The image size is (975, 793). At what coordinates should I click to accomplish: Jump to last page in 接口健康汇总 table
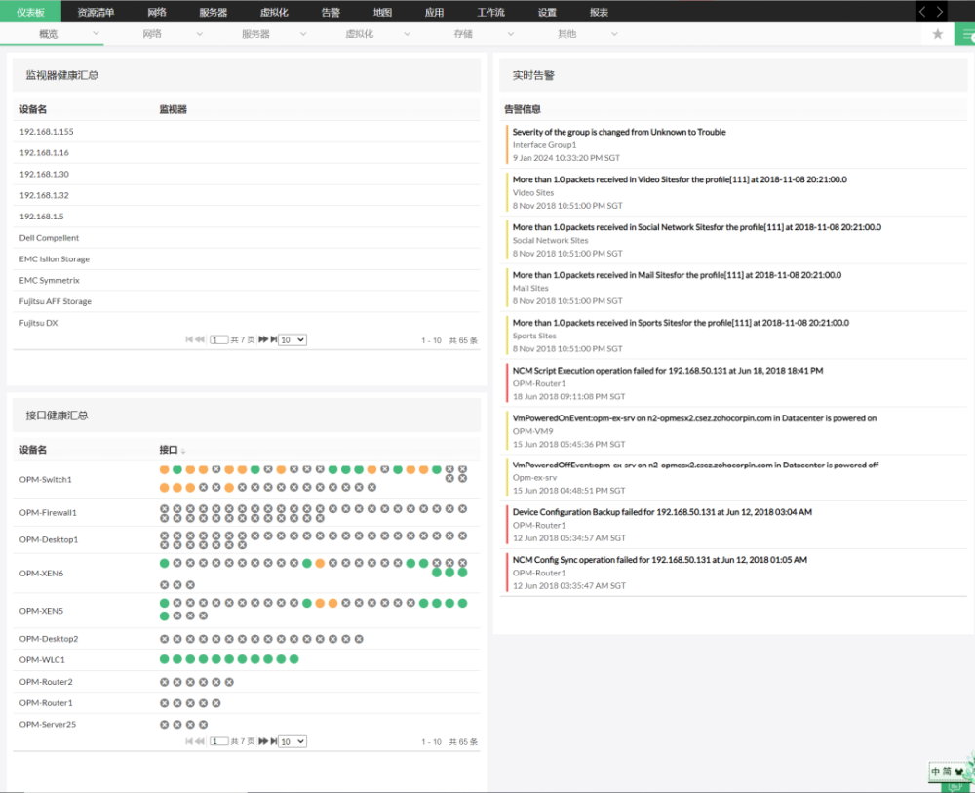(x=272, y=741)
